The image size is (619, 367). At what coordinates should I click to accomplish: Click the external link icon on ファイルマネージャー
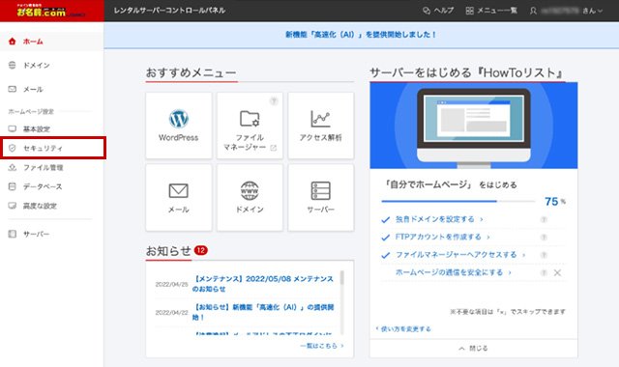(x=273, y=148)
